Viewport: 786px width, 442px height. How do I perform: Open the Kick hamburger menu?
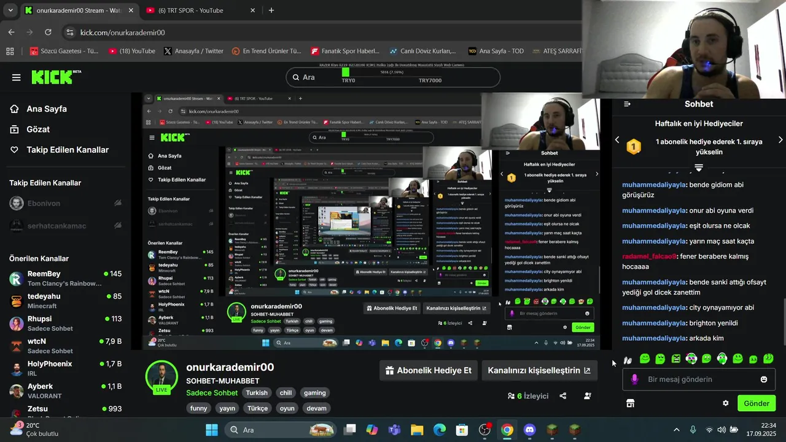pyautogui.click(x=16, y=77)
